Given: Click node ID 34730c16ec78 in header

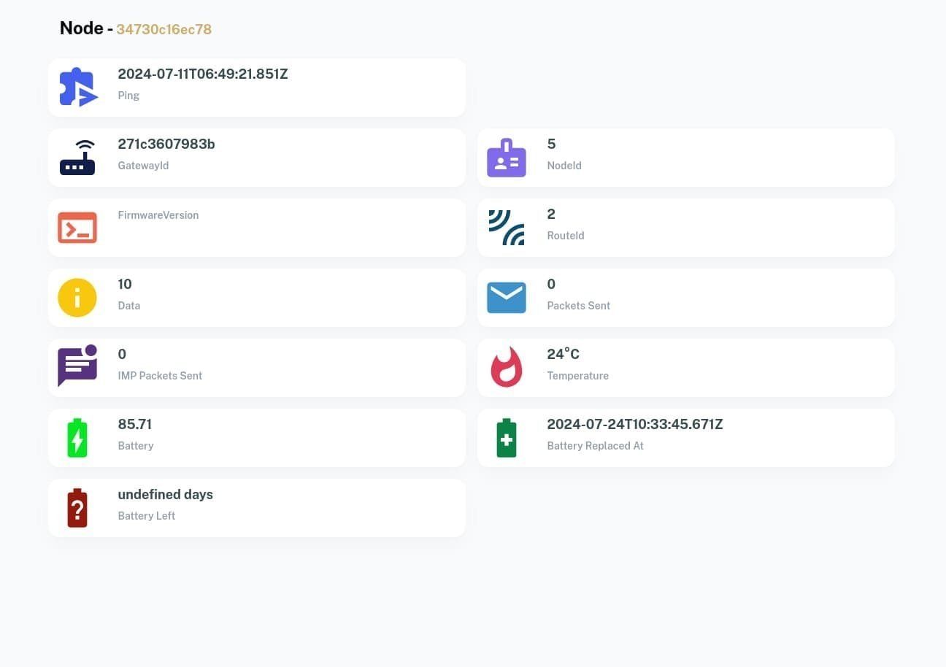Looking at the screenshot, I should (x=164, y=30).
